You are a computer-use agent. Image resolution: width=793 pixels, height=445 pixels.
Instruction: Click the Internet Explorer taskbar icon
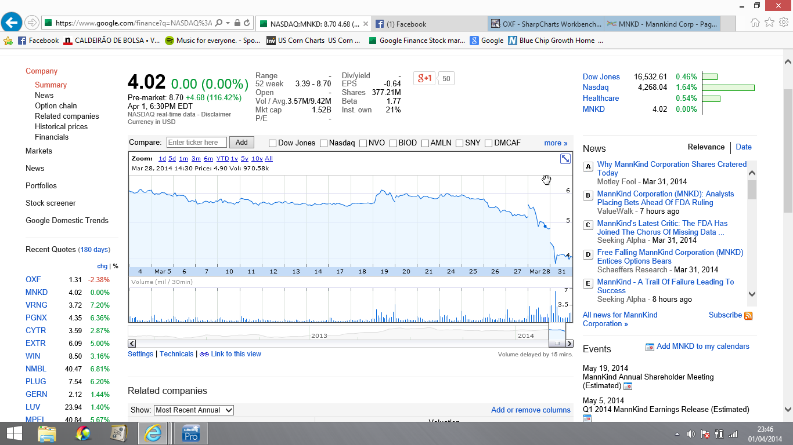153,433
